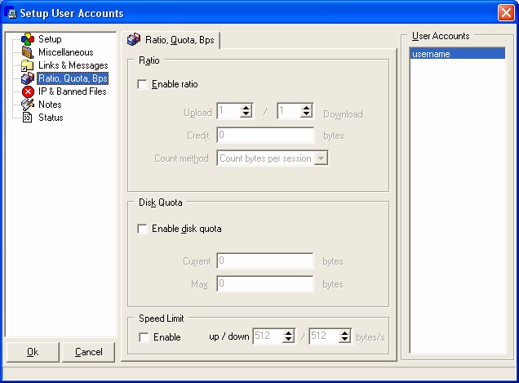This screenshot has width=519, height=383.
Task: Switch to Ratio, Quota, Bps tab
Action: pos(171,40)
